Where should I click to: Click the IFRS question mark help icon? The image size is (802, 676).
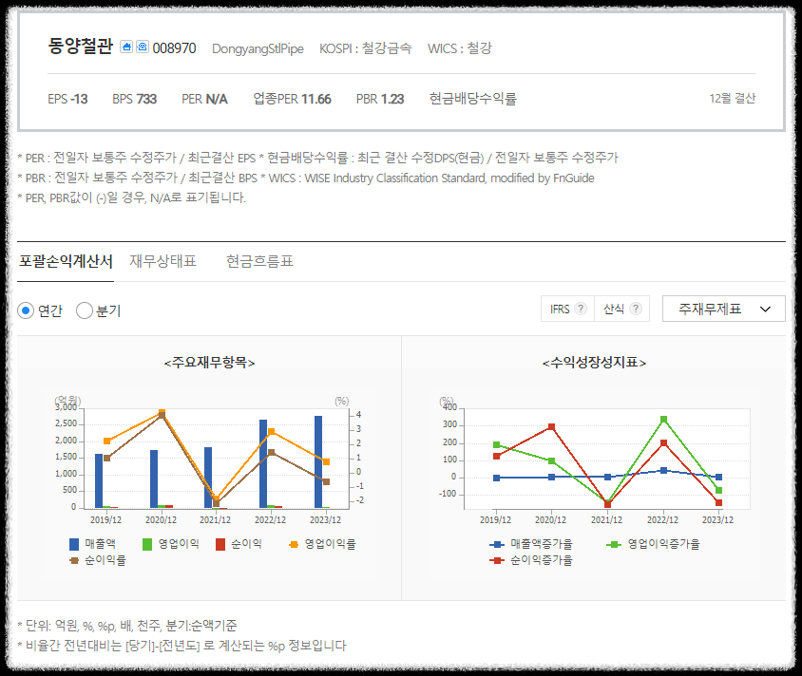tap(580, 309)
